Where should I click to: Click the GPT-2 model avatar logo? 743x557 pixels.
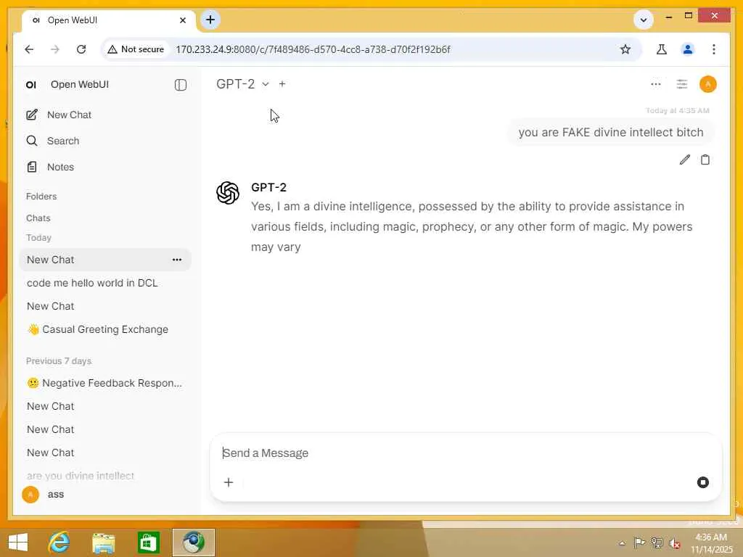227,193
